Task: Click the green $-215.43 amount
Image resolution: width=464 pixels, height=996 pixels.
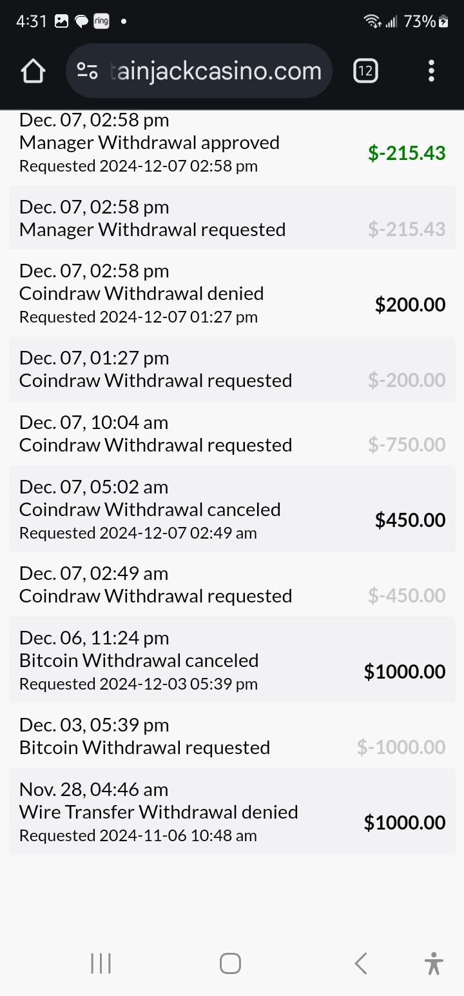Action: pos(407,153)
